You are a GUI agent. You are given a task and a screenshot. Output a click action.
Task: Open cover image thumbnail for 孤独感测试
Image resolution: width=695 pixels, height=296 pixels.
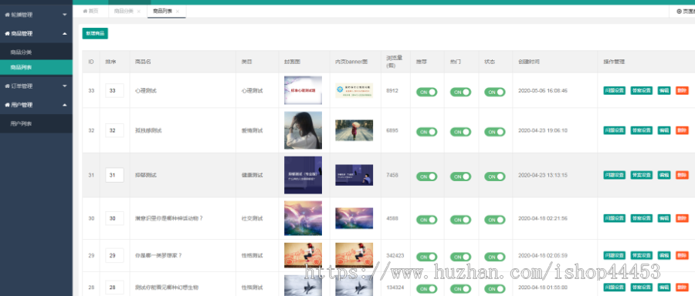coord(303,130)
